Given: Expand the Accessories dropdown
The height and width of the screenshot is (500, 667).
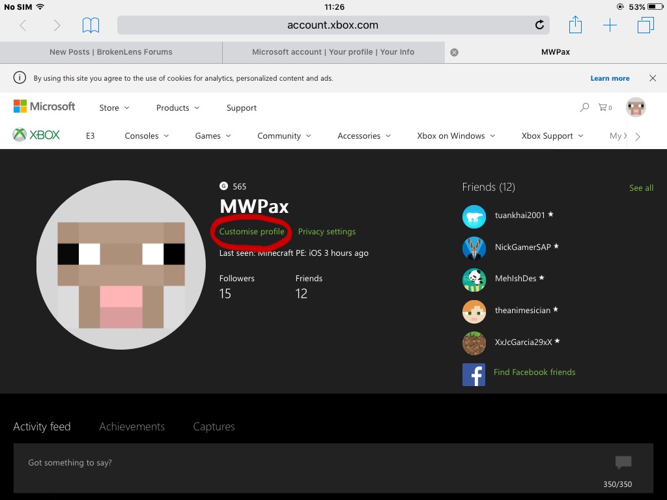Looking at the screenshot, I should click(363, 136).
